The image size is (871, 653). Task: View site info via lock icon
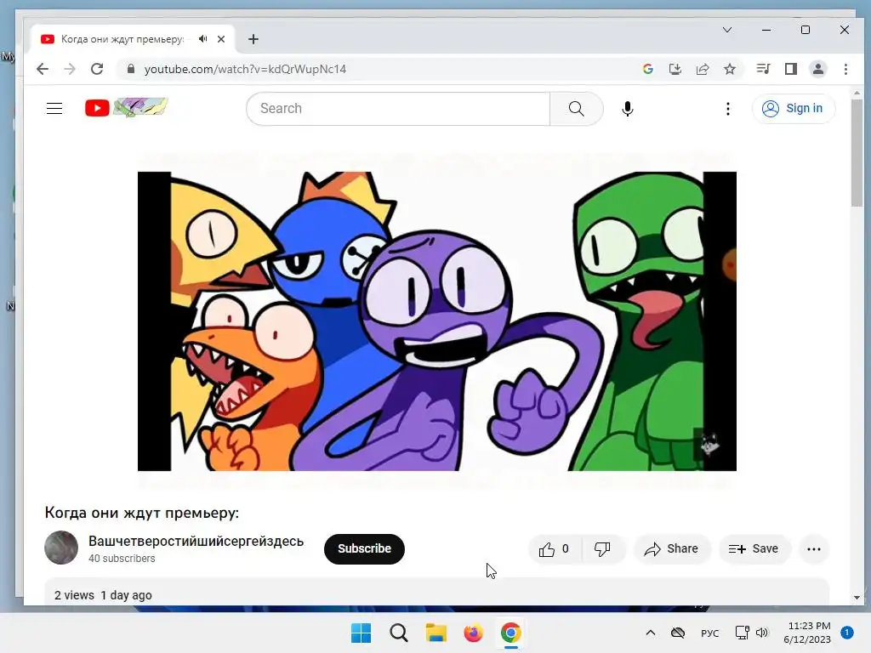(x=131, y=69)
